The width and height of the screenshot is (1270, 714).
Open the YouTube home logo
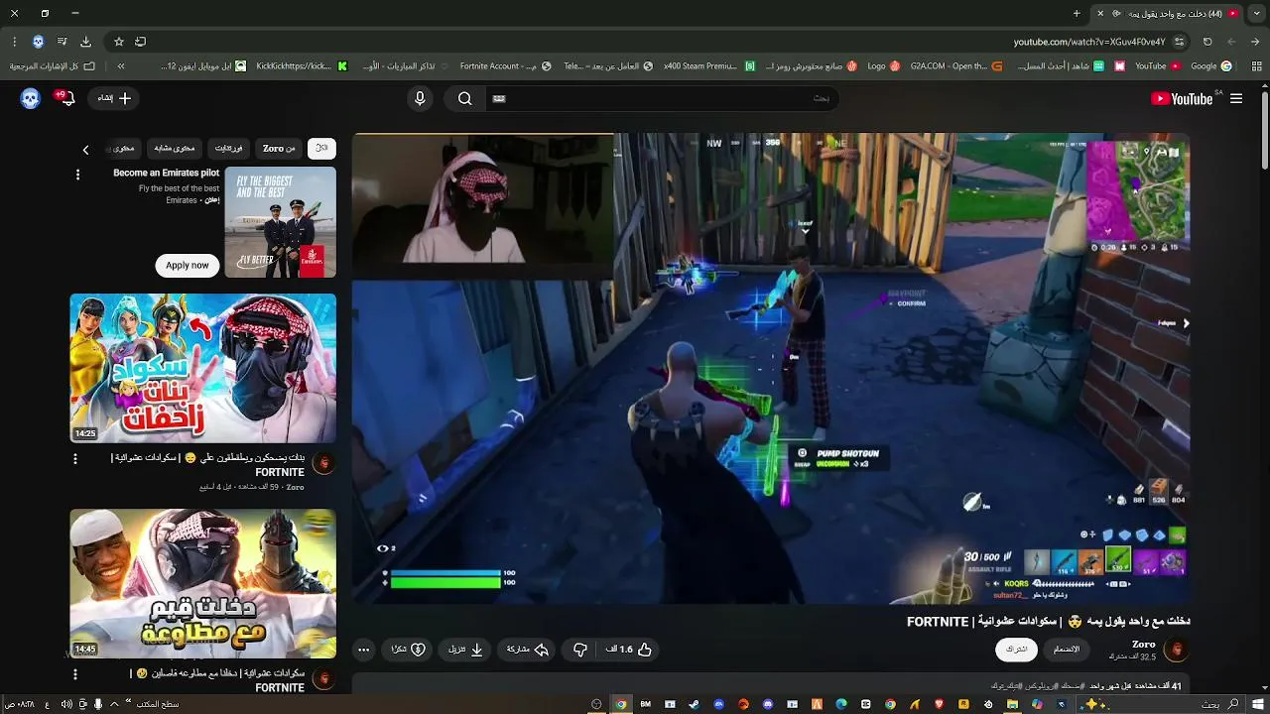click(1181, 98)
